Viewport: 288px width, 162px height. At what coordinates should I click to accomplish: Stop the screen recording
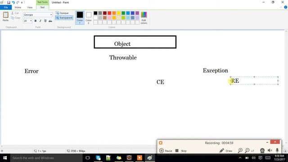[x=181, y=151]
